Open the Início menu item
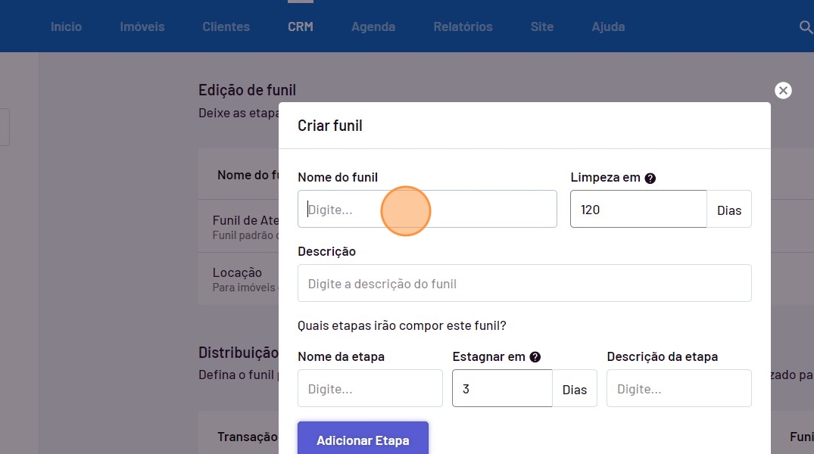814x454 pixels. (x=66, y=26)
